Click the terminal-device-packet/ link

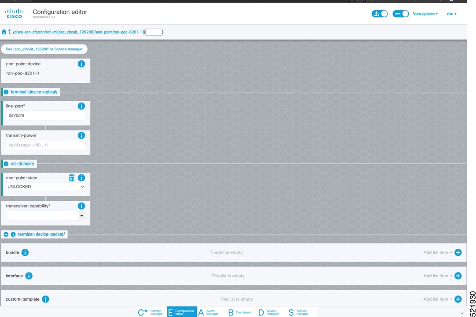click(x=41, y=234)
